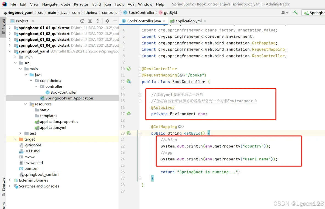Viewport: 325px width, 209px height.
Task: Click BookController in the navigation breadcrumb
Action: tap(141, 13)
